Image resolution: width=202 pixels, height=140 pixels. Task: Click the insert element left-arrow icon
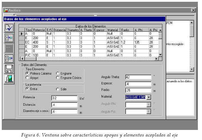[9, 38]
